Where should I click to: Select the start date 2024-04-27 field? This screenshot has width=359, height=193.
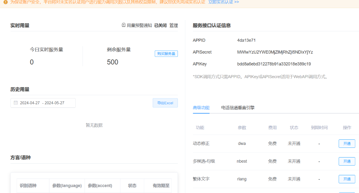[x=30, y=103]
